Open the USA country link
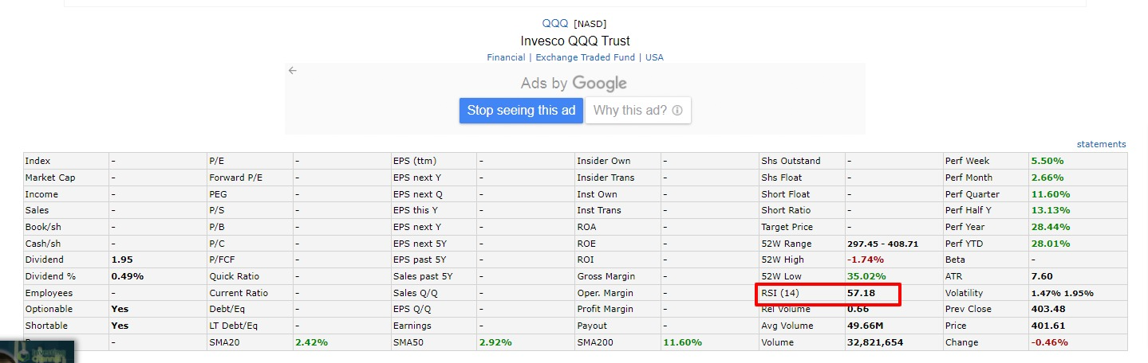The height and width of the screenshot is (363, 1148). pos(654,57)
